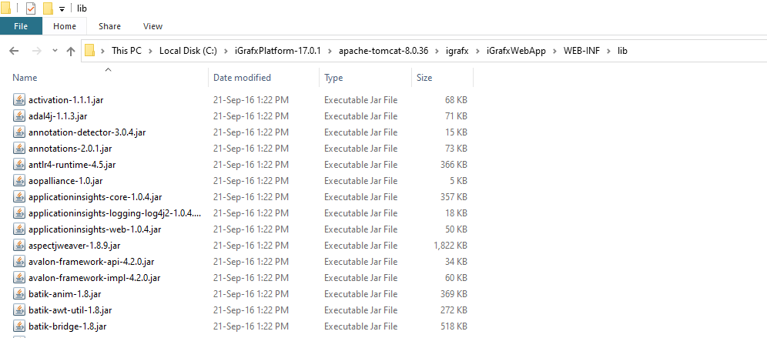767x338 pixels.
Task: Open the Quick Access Toolbar customize dropdown
Action: (x=62, y=9)
